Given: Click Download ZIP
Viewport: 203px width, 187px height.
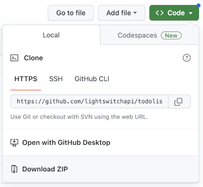Looking at the screenshot, I should pos(100,169).
